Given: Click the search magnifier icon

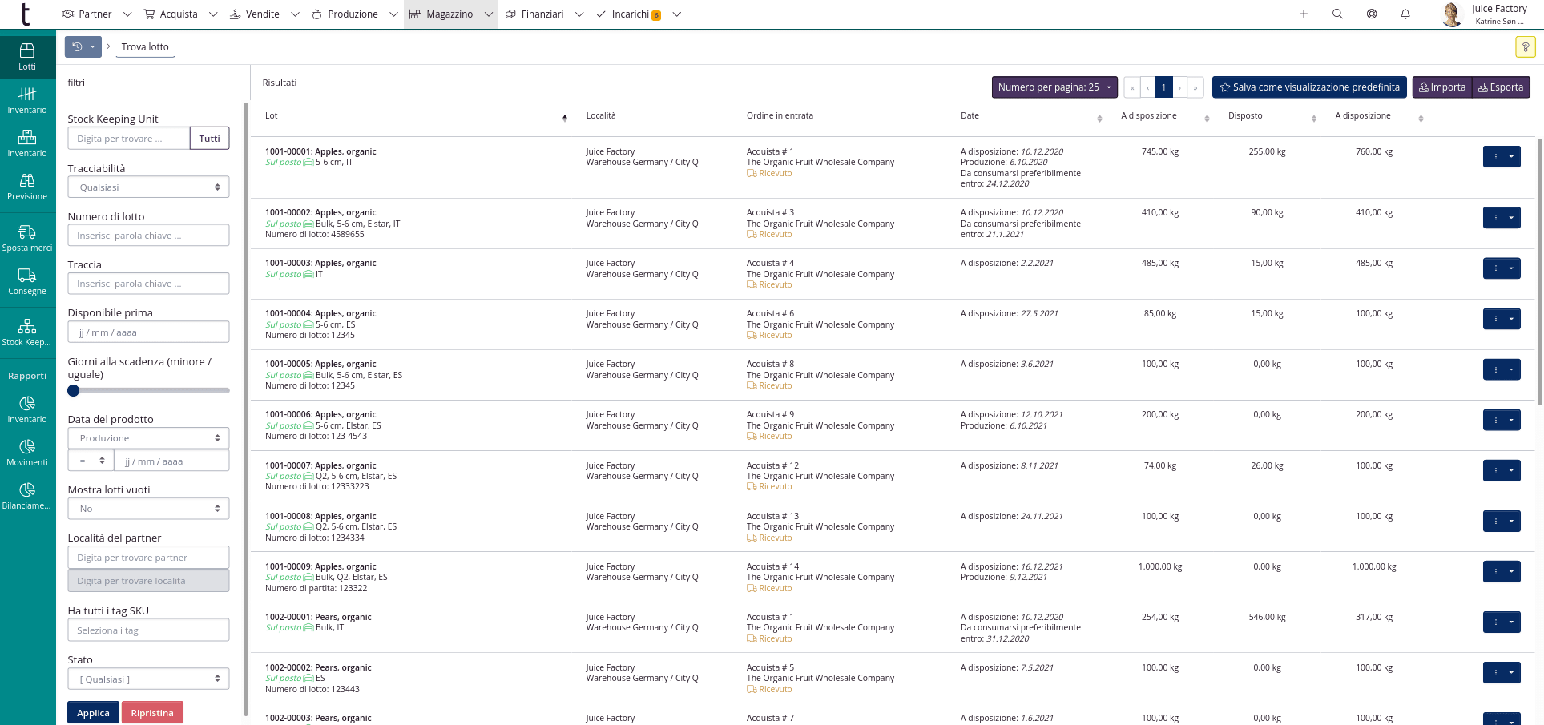Looking at the screenshot, I should tap(1337, 14).
